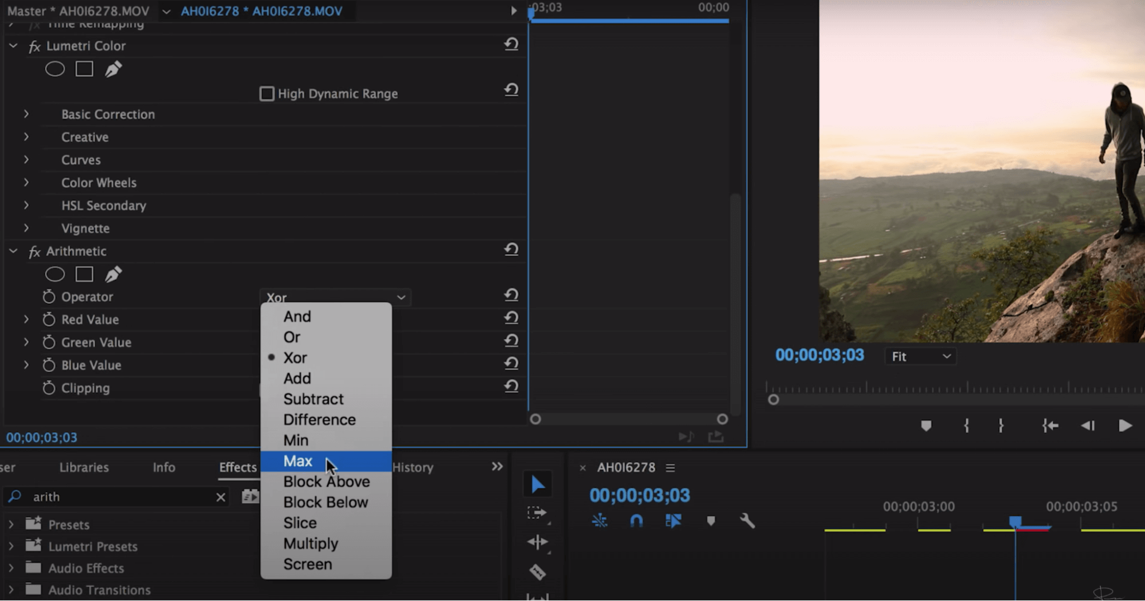Expand Vignette section
Screen dimensions: 1145x601
pyautogui.click(x=26, y=228)
